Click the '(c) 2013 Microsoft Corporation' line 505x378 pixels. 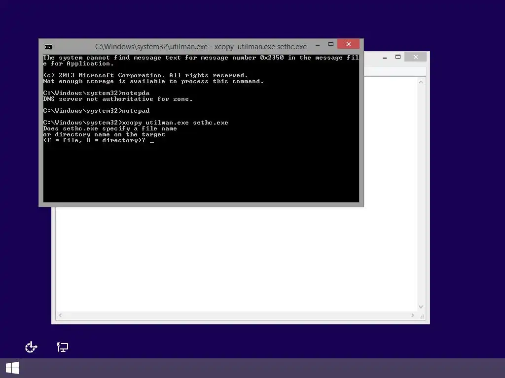145,75
